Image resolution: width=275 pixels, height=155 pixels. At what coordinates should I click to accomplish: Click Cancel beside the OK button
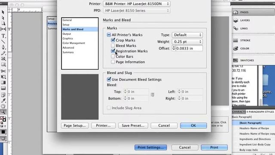tap(164, 125)
